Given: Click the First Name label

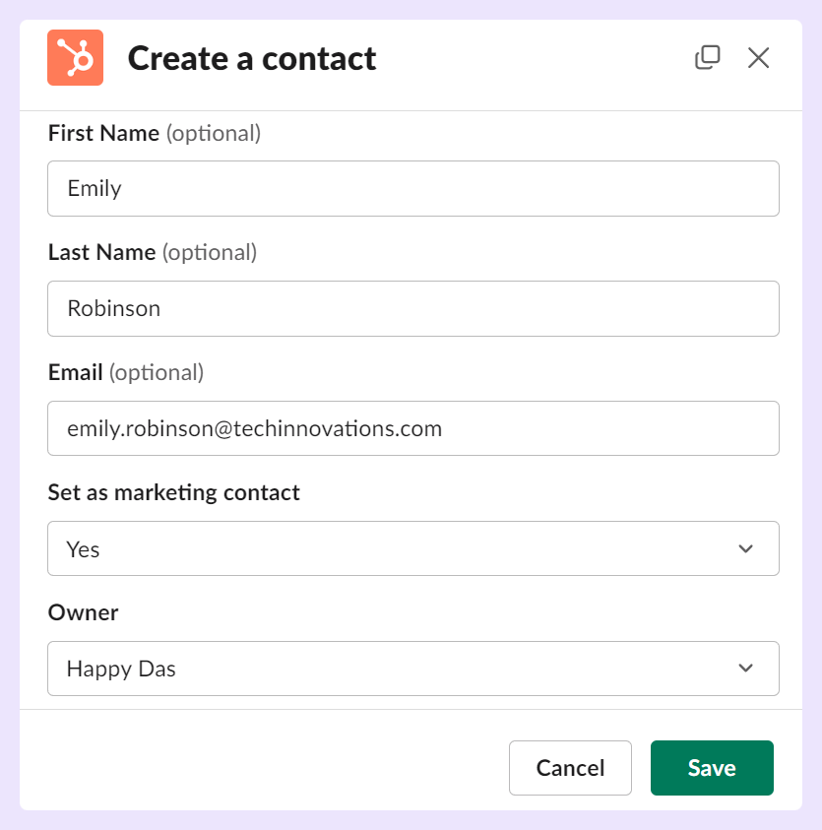Looking at the screenshot, I should click(x=103, y=133).
